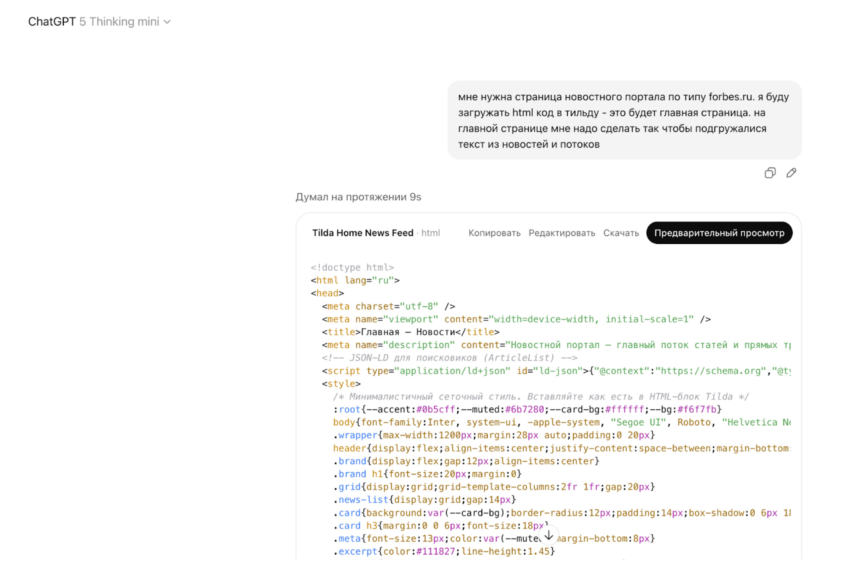This screenshot has height=586, width=844.
Task: Click Редактировать in the code header
Action: 562,233
